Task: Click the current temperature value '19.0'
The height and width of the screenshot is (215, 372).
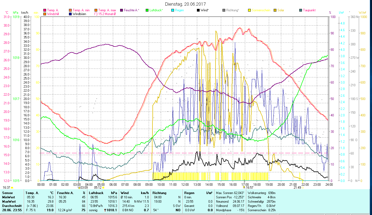Action: click(x=50, y=210)
